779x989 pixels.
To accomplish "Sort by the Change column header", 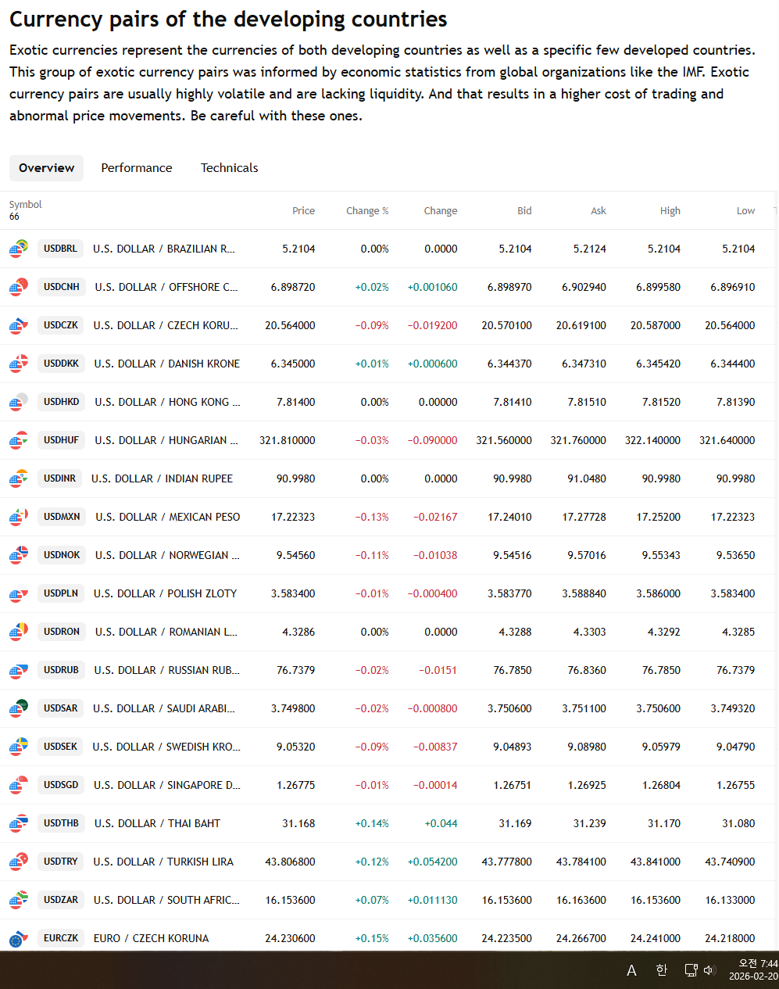I will coord(441,211).
